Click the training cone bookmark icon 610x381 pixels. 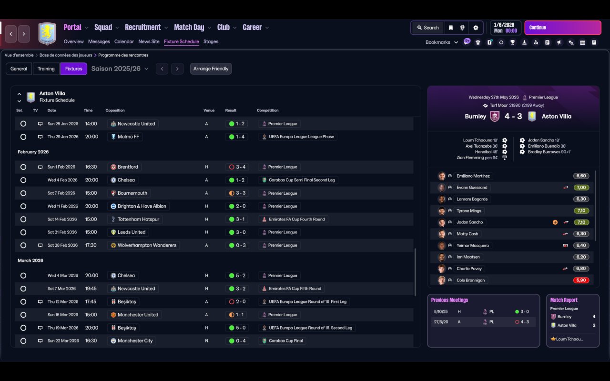(x=524, y=42)
